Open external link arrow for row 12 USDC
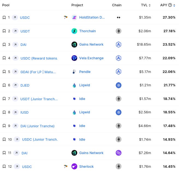Image resolution: width=179 pixels, height=171 pixels. (17, 166)
